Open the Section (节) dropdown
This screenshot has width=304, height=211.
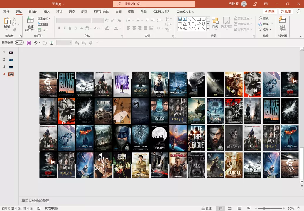tap(43, 30)
